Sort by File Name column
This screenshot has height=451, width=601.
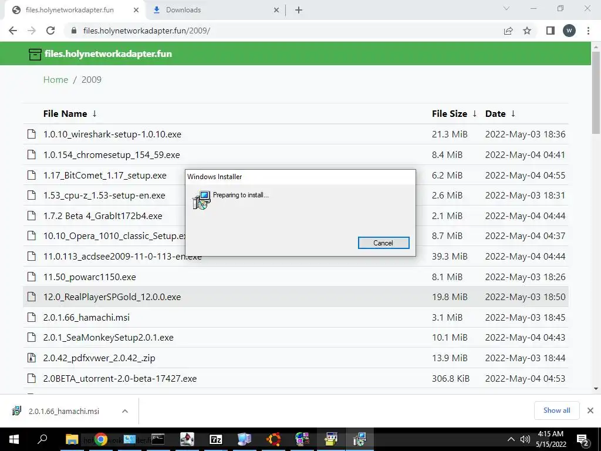pos(70,114)
